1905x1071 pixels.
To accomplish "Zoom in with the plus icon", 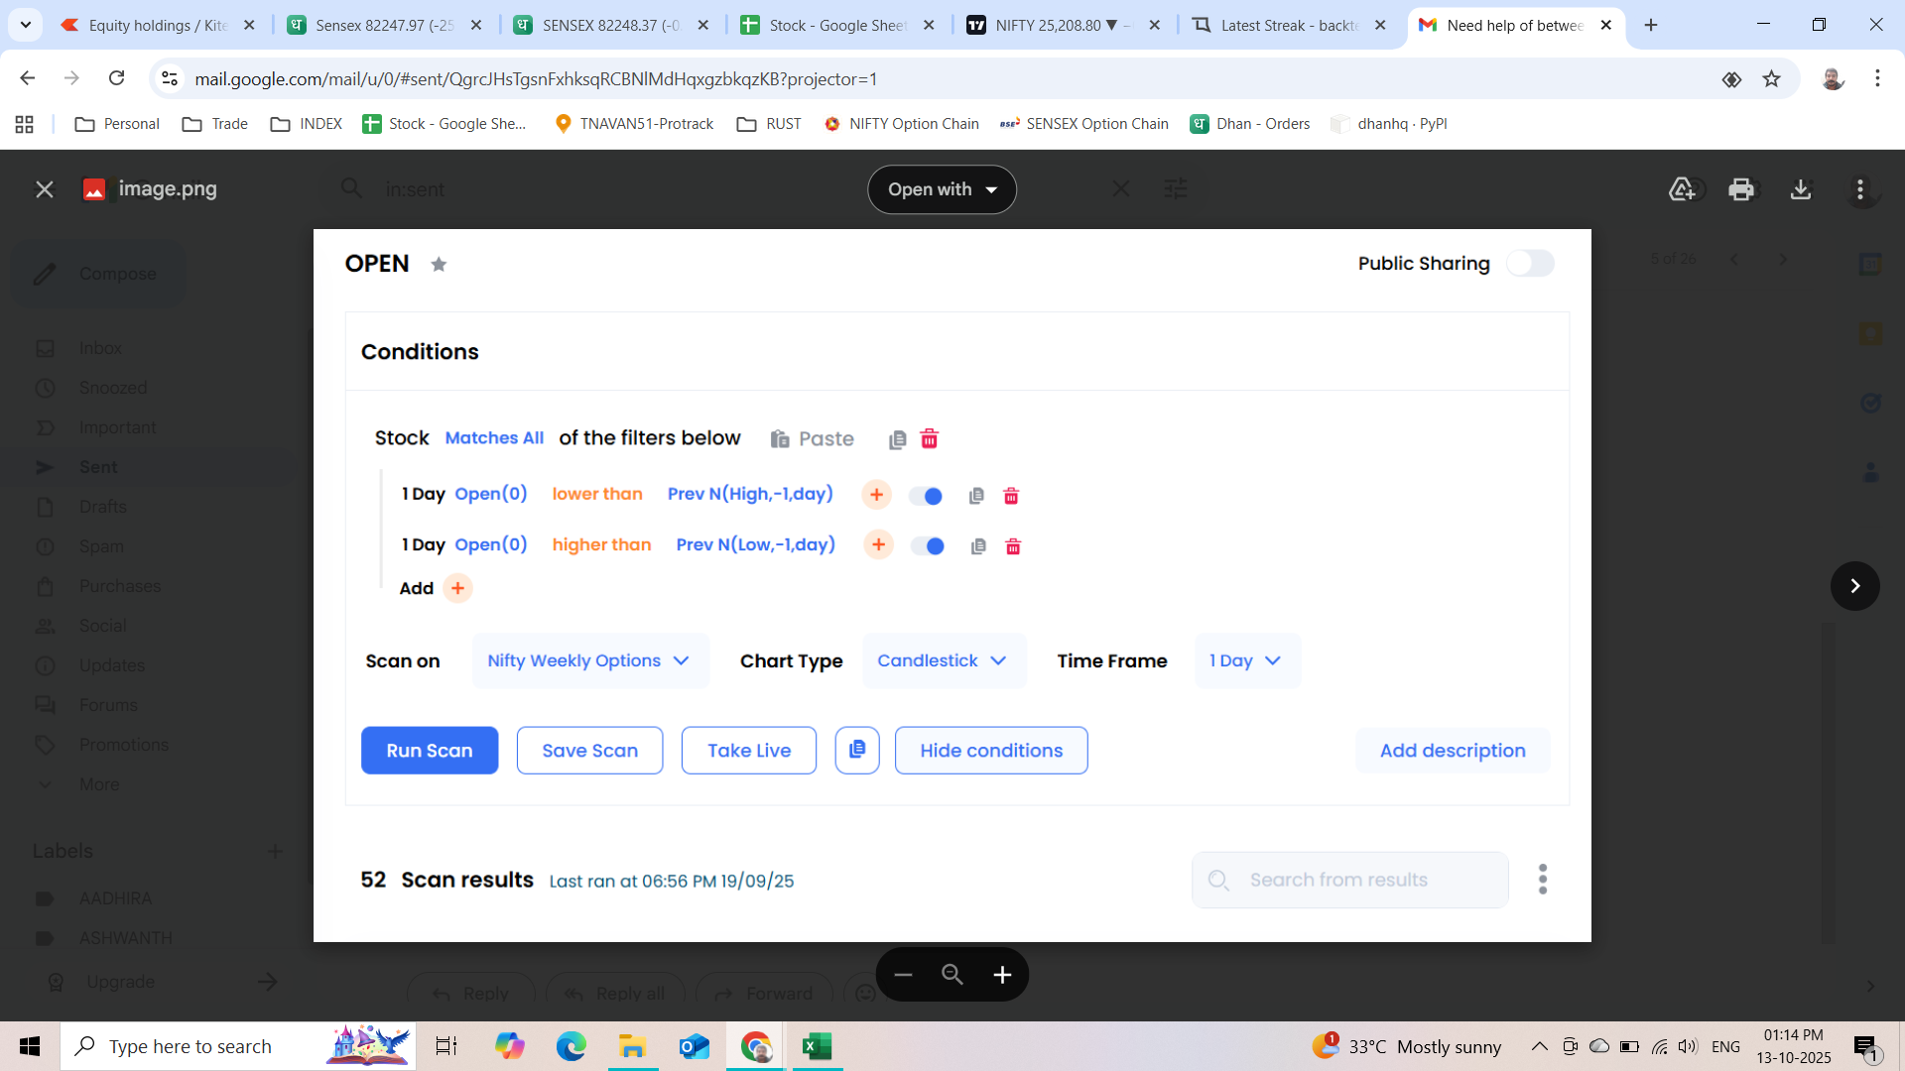I will pyautogui.click(x=1002, y=975).
